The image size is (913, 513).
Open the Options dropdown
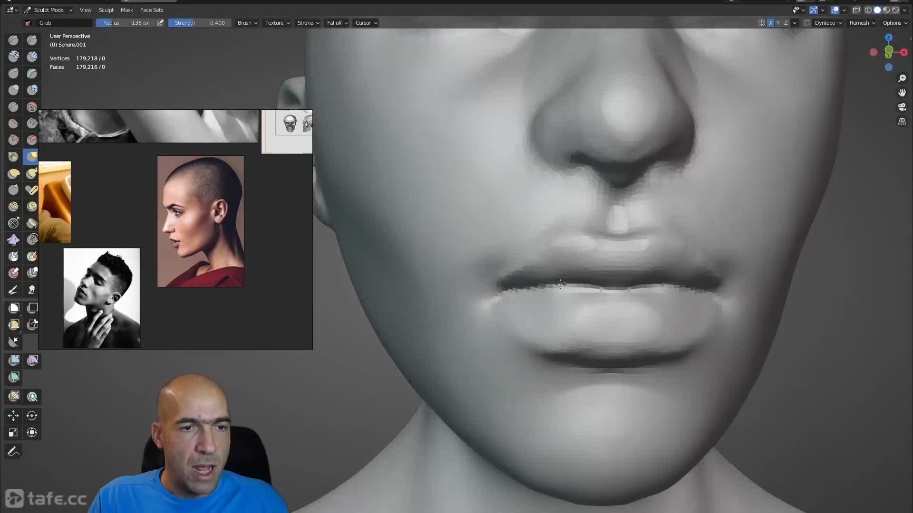point(895,23)
